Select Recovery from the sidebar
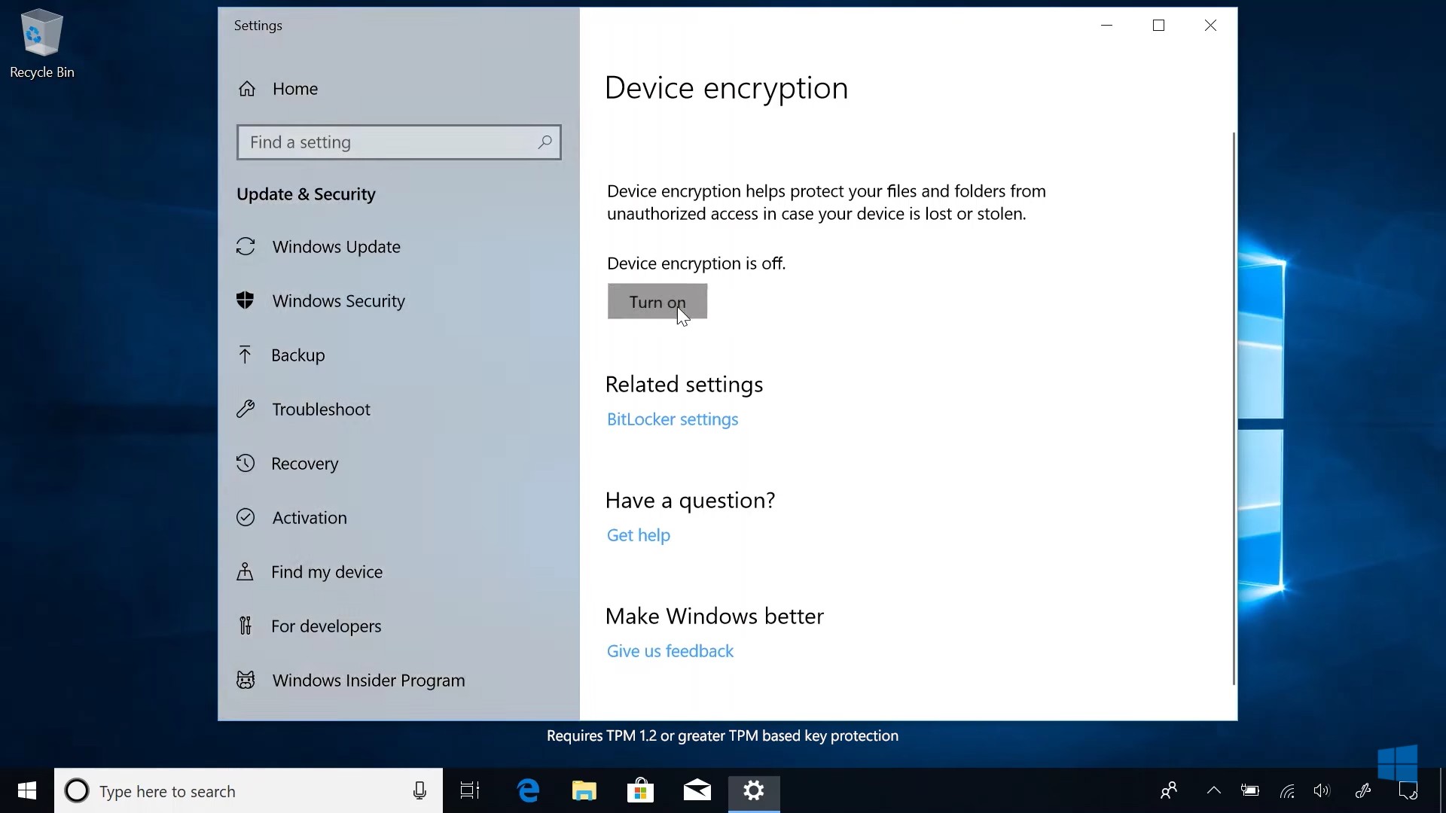1446x813 pixels. click(x=304, y=463)
